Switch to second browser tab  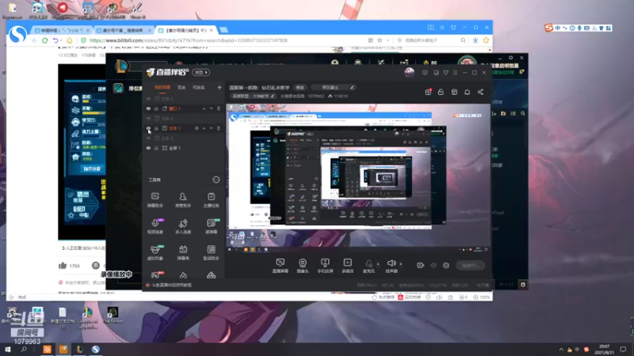124,30
